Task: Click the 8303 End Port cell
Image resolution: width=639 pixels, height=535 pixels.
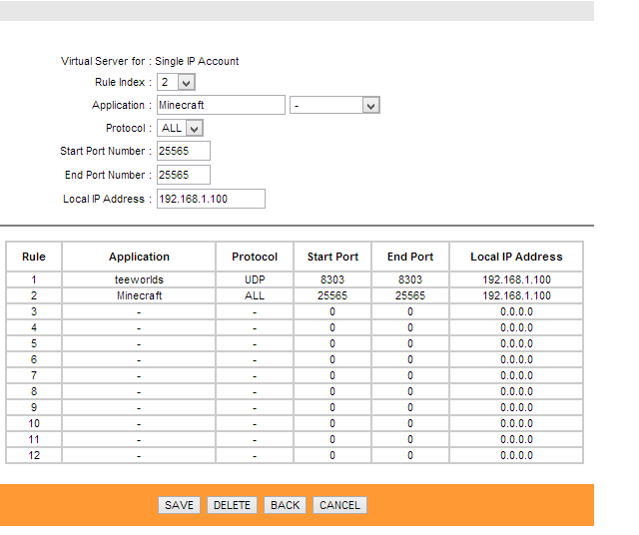Action: click(410, 279)
